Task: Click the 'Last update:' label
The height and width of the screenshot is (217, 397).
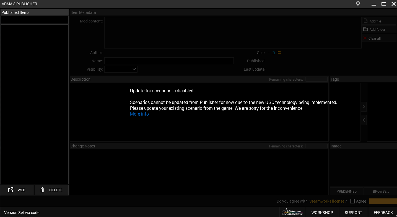Action: (255, 69)
